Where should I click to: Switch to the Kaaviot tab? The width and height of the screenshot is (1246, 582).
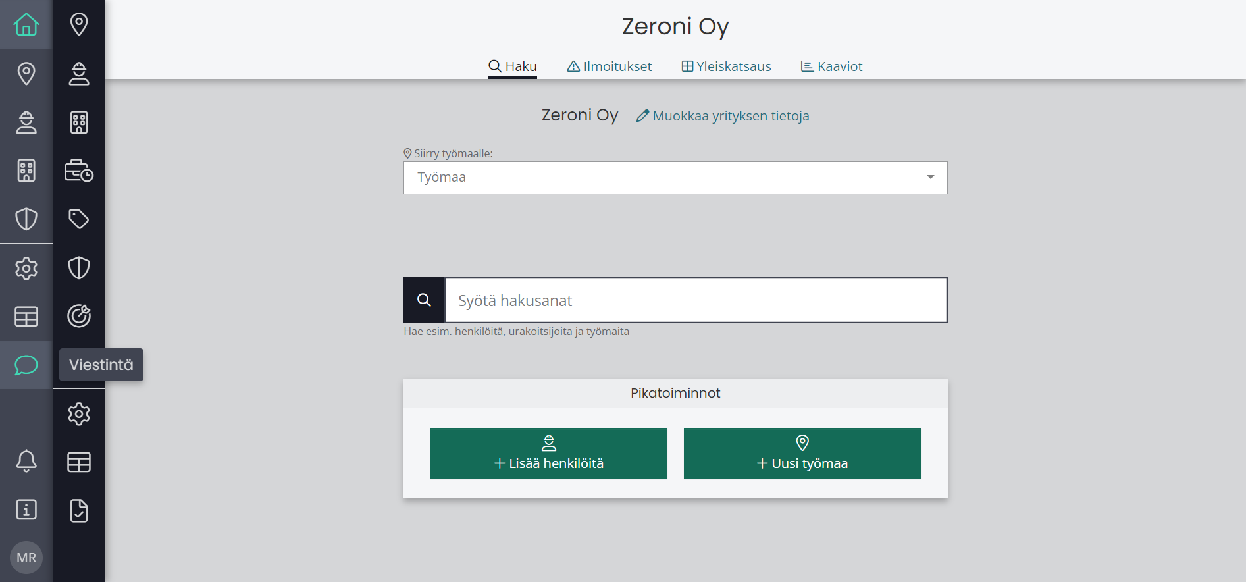[831, 66]
